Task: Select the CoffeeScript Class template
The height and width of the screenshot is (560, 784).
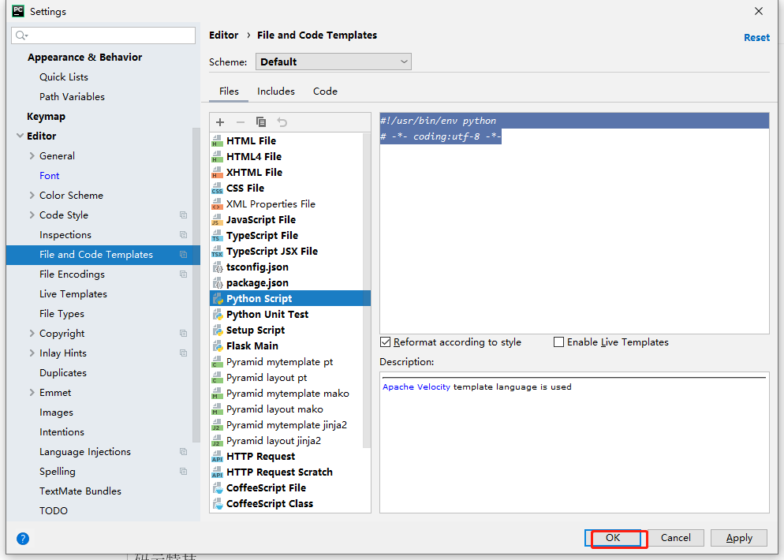Action: 270,504
